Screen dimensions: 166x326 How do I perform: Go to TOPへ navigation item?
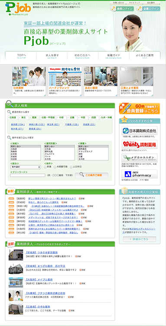pos(21,56)
